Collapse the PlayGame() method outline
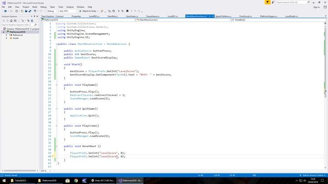The height and width of the screenshot is (184, 328). (x=56, y=85)
